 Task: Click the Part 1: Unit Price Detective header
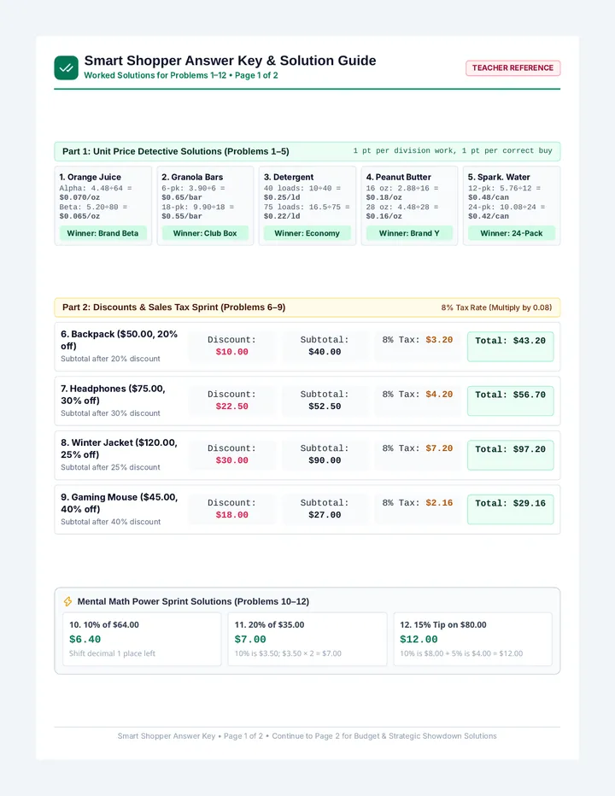point(176,151)
